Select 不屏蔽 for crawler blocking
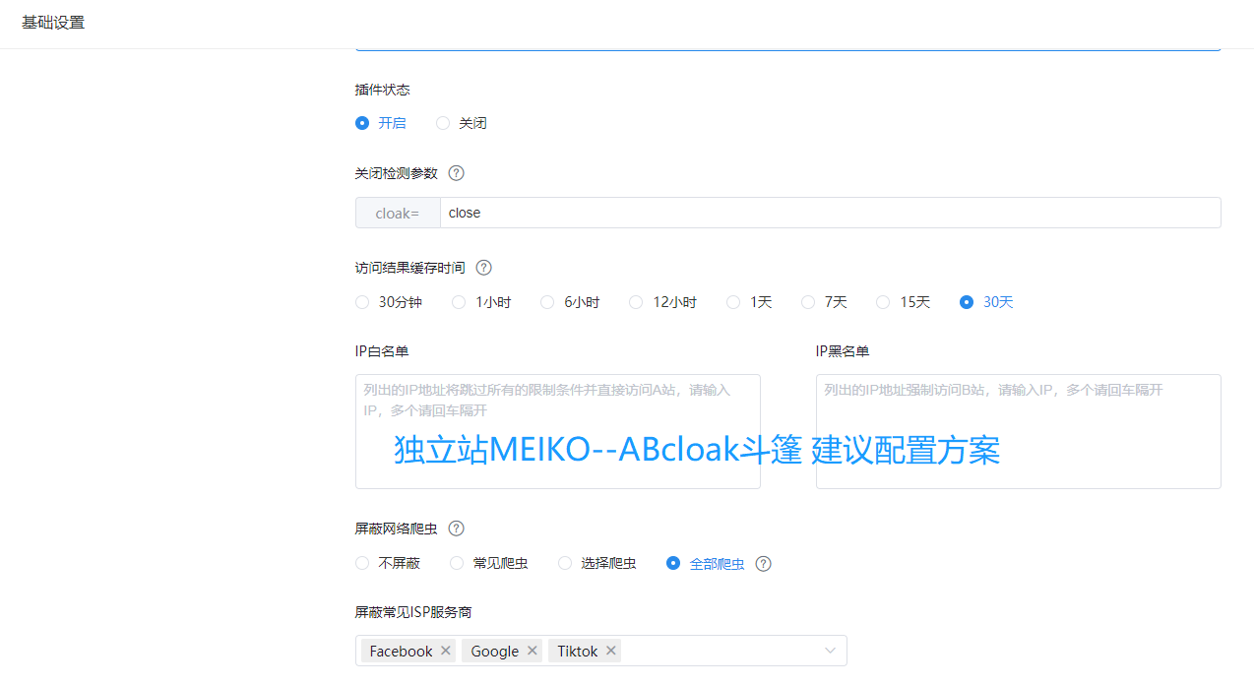This screenshot has width=1254, height=686. 362,563
